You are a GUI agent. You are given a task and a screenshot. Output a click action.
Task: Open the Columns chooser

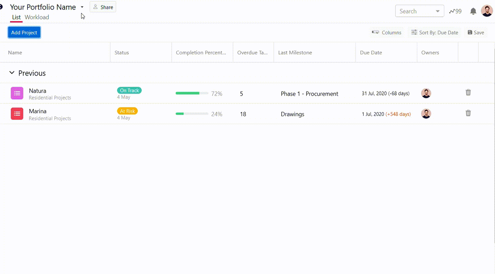[x=387, y=32]
